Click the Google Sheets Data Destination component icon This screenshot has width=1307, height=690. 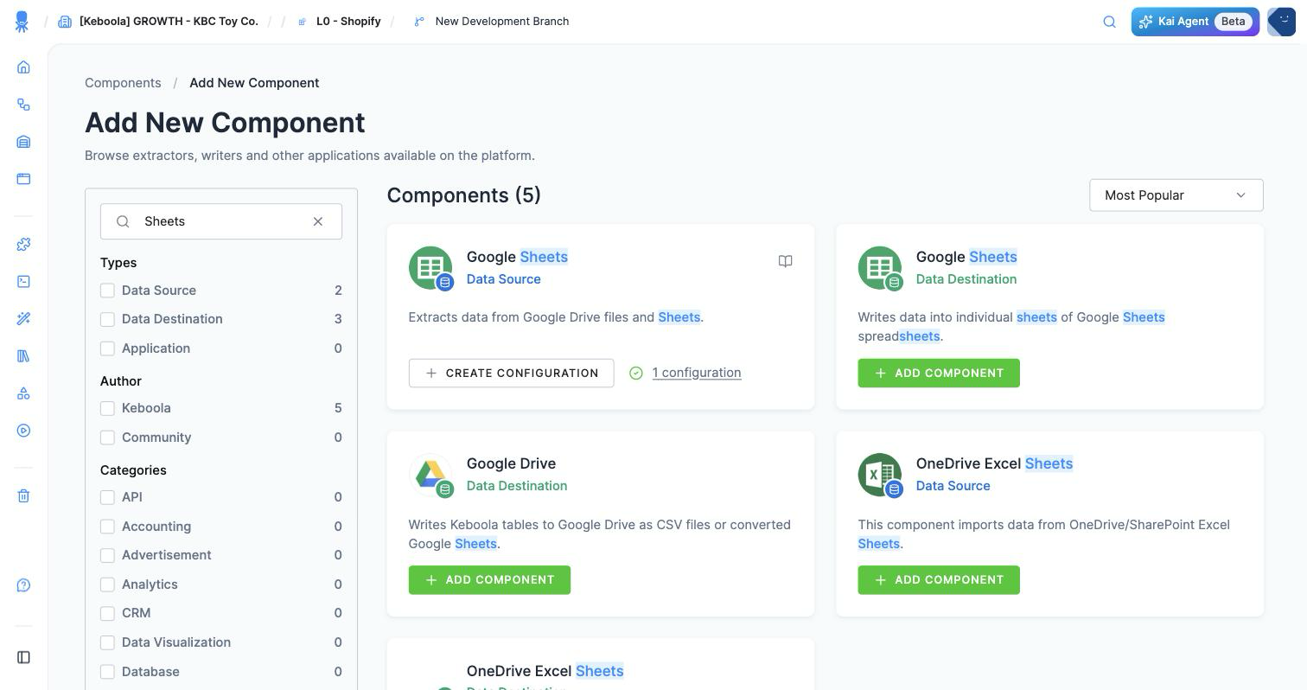pyautogui.click(x=880, y=268)
